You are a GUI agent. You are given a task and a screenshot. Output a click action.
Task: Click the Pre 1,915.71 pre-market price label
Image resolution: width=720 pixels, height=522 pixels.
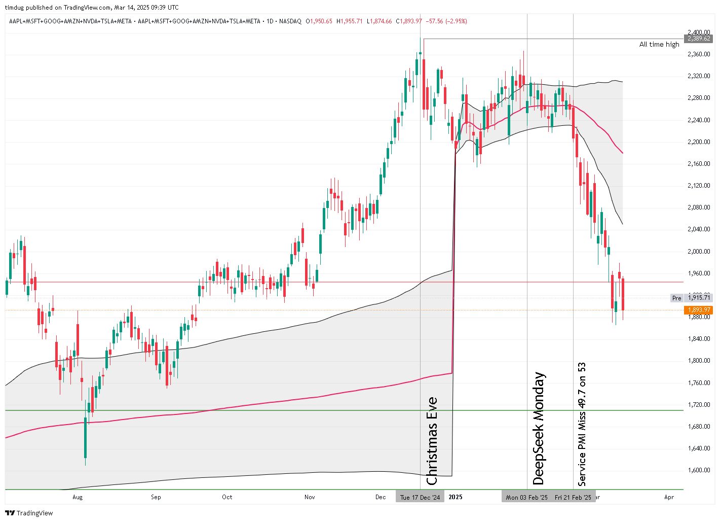[x=692, y=298]
